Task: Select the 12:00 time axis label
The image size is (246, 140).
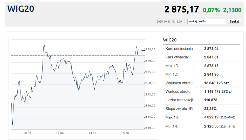Action: 60,133
